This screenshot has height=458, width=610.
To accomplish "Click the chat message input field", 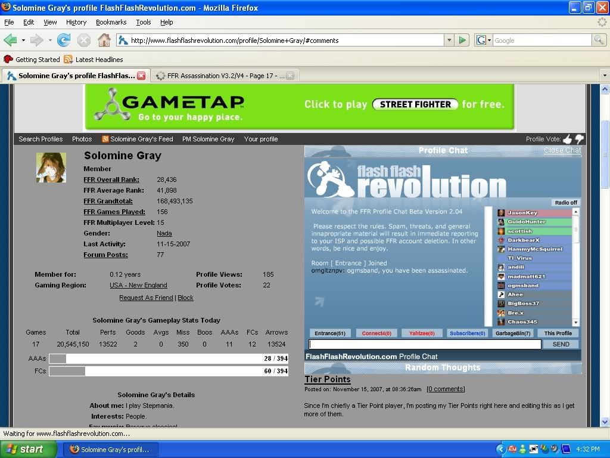I will coord(424,344).
